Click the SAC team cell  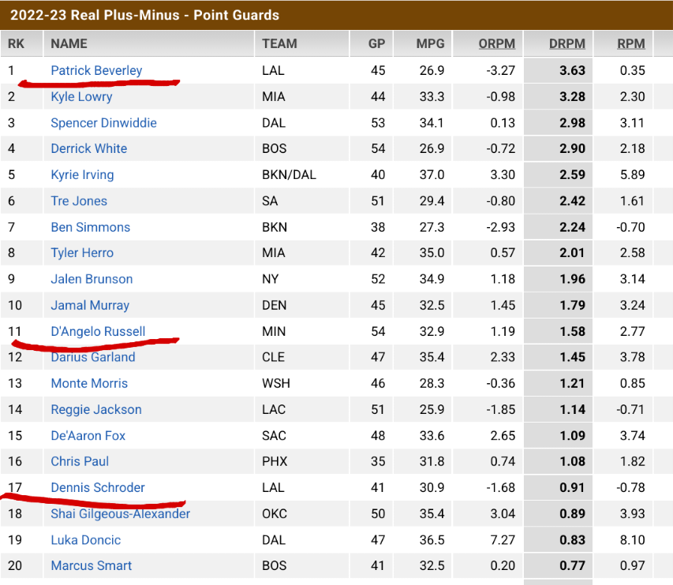[x=274, y=435]
